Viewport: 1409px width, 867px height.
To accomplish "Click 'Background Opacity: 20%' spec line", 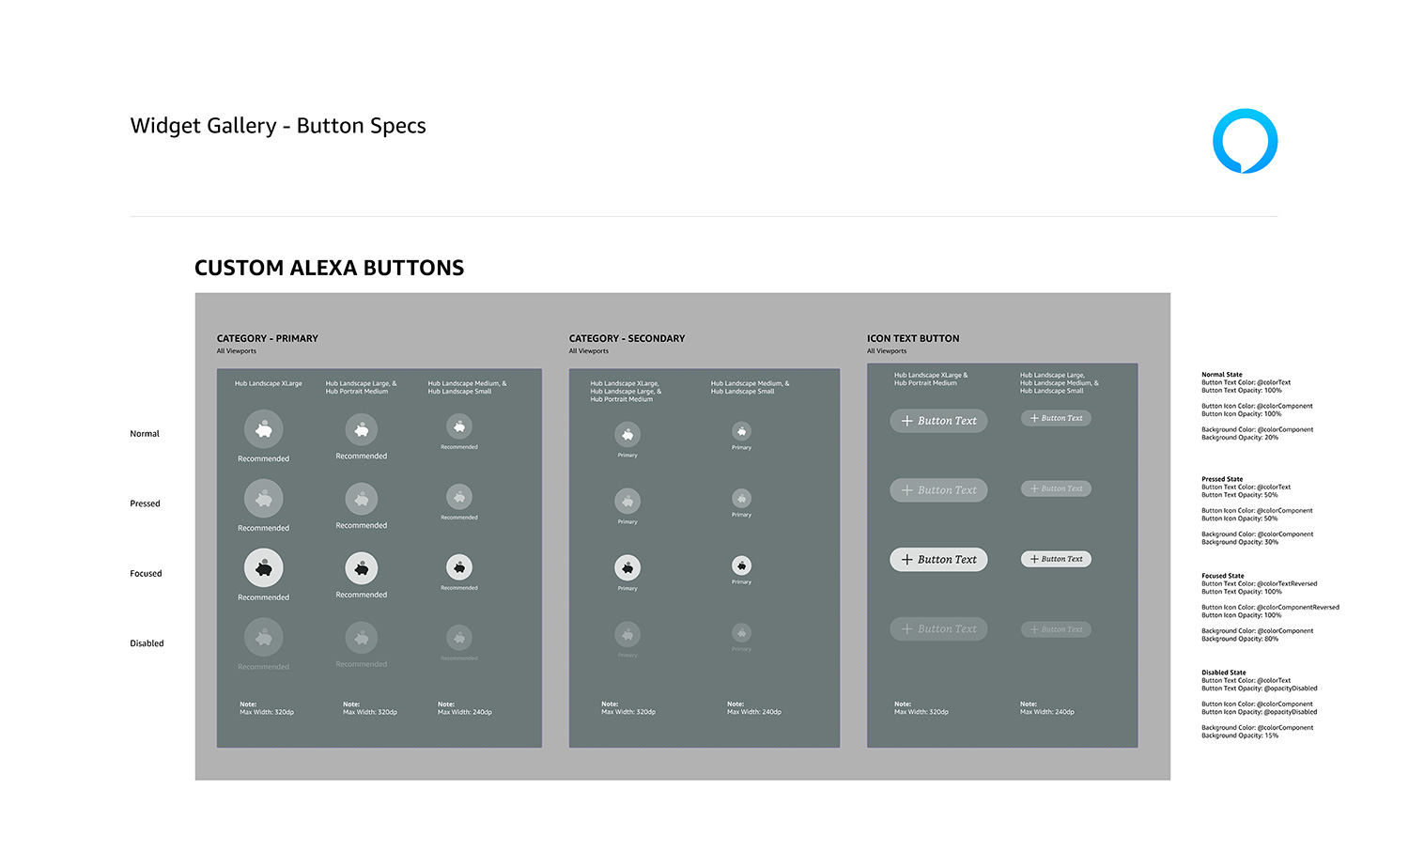I will click(x=1240, y=438).
